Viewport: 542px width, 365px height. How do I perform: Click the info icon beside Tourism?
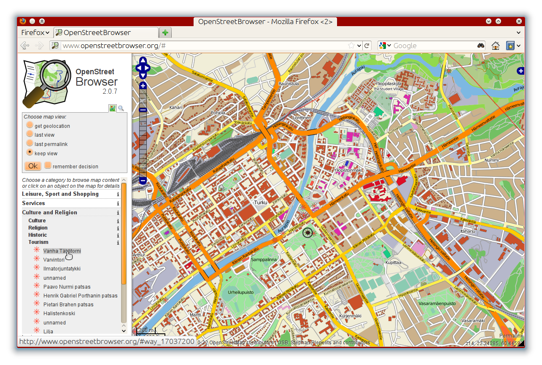coord(118,243)
